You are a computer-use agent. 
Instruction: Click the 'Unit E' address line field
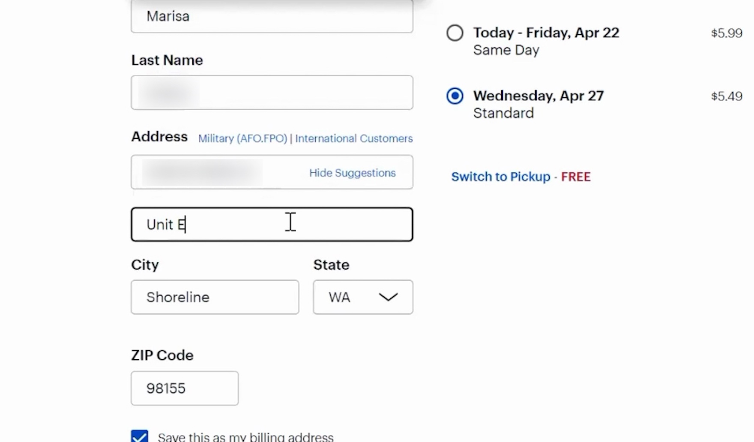tap(272, 225)
